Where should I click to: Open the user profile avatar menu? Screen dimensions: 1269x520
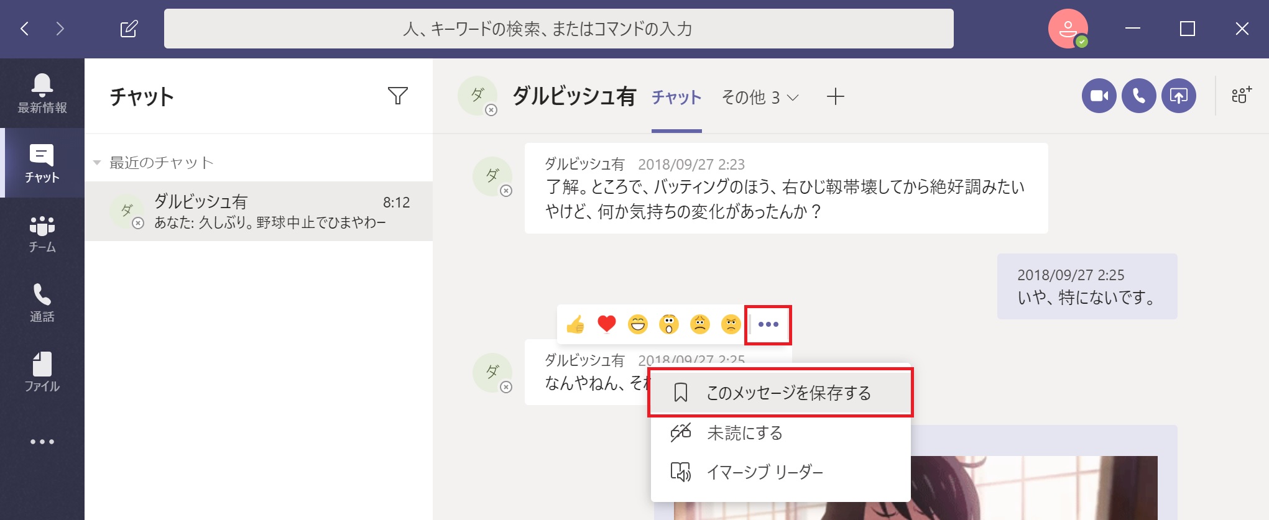pos(1068,29)
